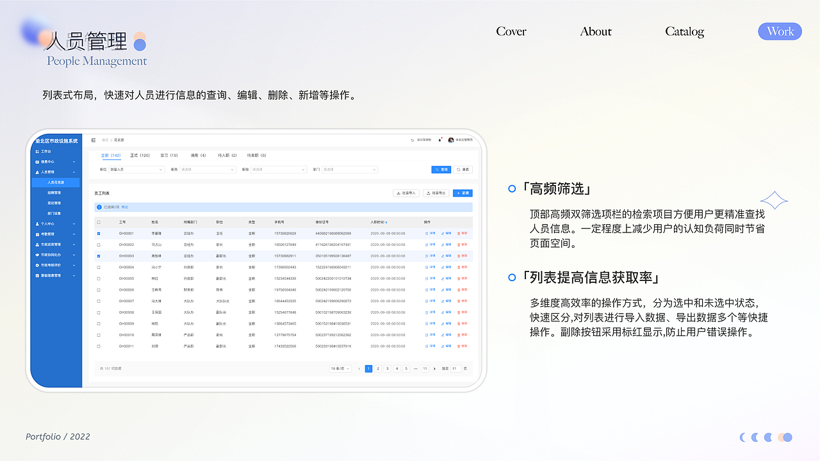Click edit pencil icon for GH00002
820x461 pixels.
tap(443, 245)
